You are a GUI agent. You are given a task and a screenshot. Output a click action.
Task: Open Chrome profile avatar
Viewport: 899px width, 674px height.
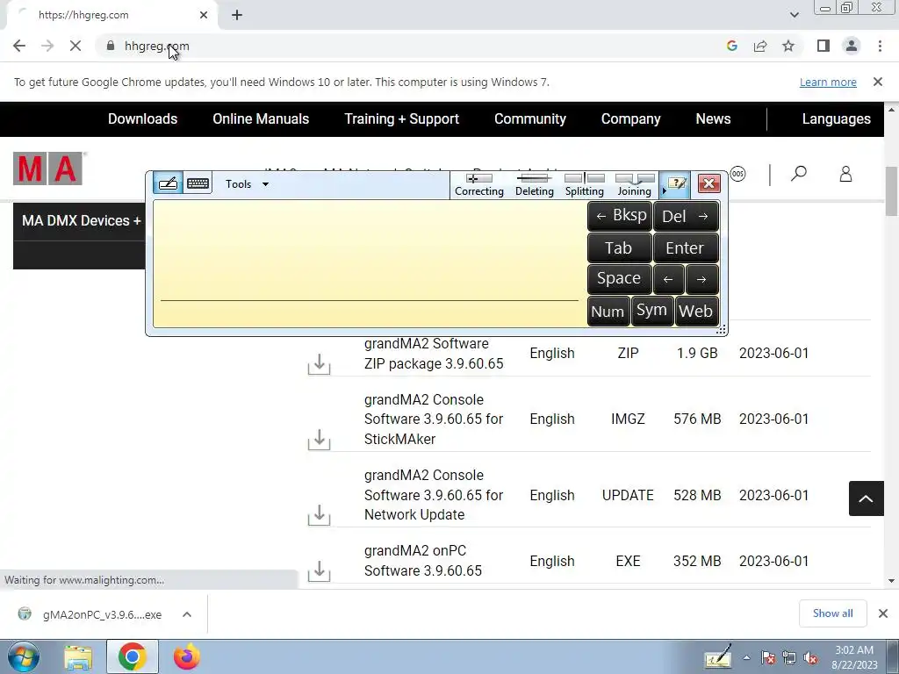click(852, 46)
